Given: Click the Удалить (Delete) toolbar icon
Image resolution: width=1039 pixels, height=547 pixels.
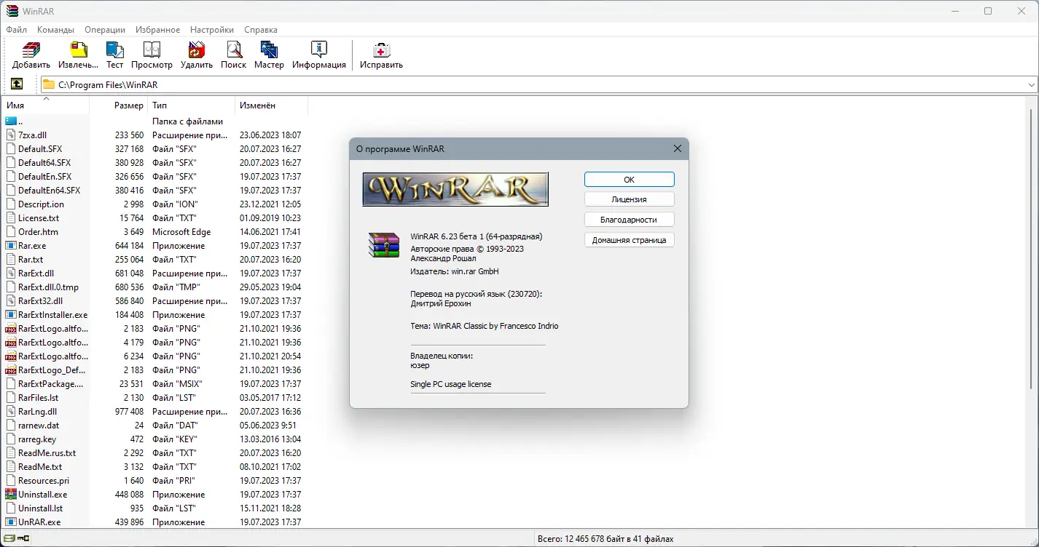Looking at the screenshot, I should pyautogui.click(x=197, y=50).
